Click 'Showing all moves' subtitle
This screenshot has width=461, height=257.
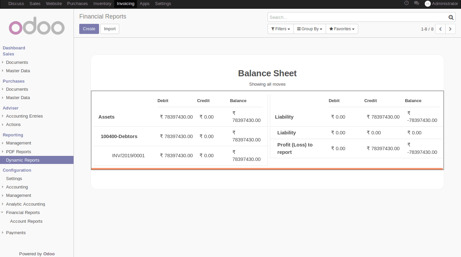pyautogui.click(x=267, y=84)
